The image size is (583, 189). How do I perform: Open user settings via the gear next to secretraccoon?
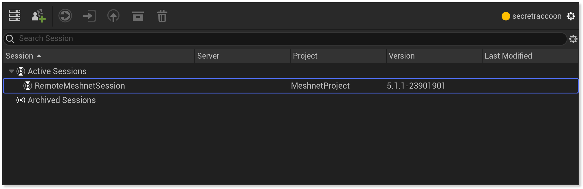tap(571, 16)
